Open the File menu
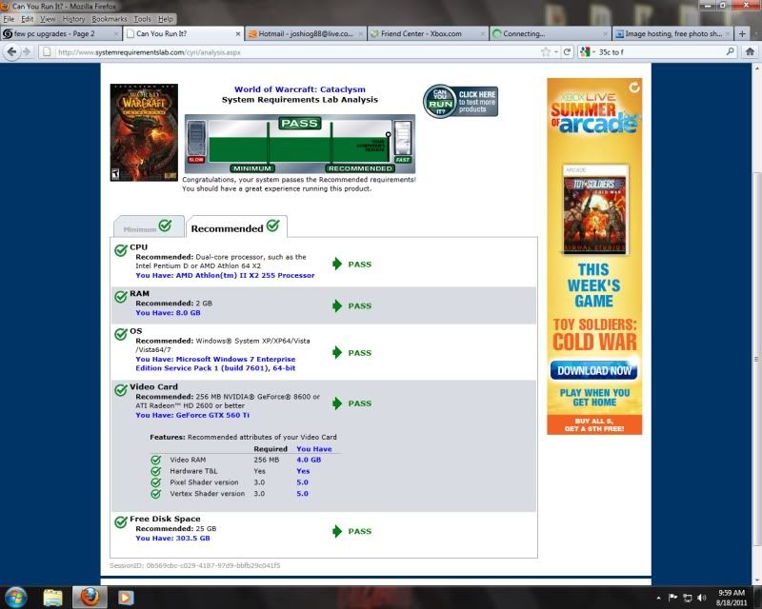The image size is (762, 609). point(9,19)
